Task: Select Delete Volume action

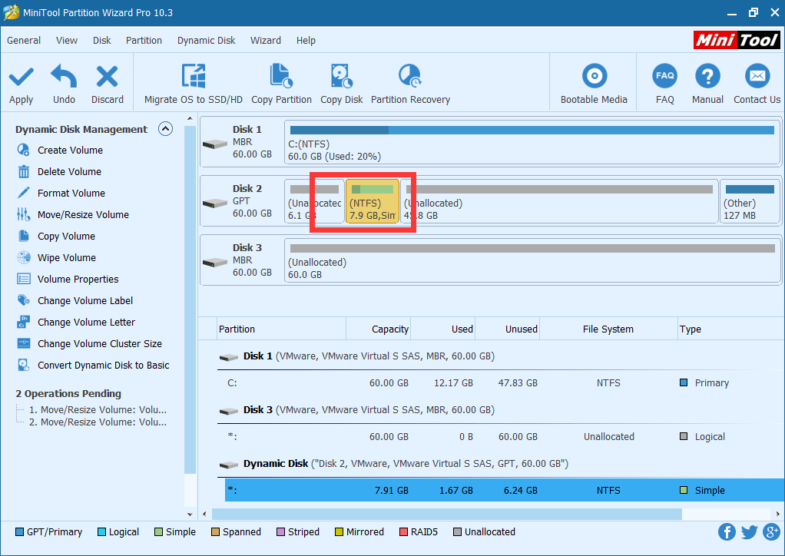Action: click(x=69, y=172)
